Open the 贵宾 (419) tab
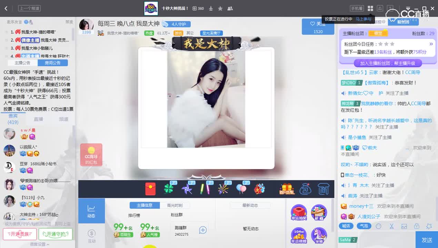The width and height of the screenshot is (438, 248). coord(13,119)
